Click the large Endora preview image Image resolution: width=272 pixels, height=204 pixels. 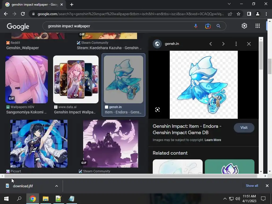click(x=204, y=85)
